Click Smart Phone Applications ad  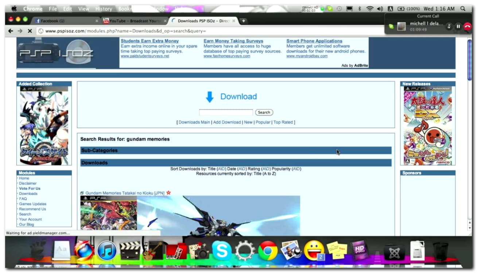[314, 41]
